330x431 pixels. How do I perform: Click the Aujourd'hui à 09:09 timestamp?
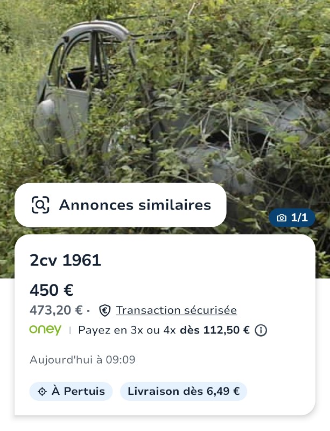[82, 359]
